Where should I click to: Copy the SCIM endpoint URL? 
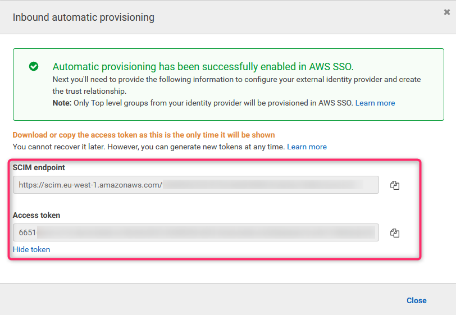coord(395,185)
